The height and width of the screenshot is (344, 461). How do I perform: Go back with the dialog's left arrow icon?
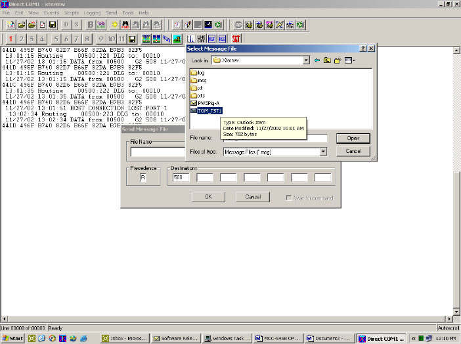coord(317,60)
